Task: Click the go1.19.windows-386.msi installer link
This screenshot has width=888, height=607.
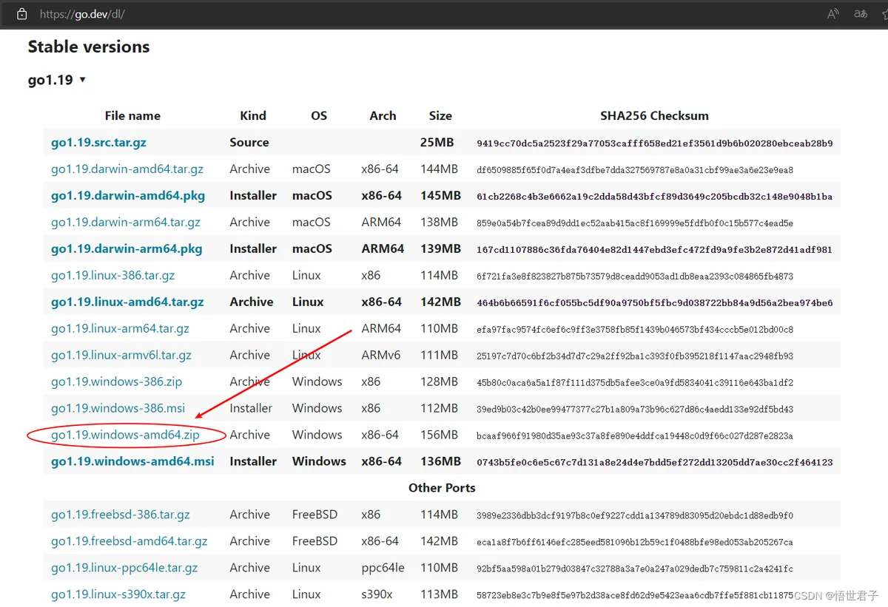Action: tap(118, 409)
